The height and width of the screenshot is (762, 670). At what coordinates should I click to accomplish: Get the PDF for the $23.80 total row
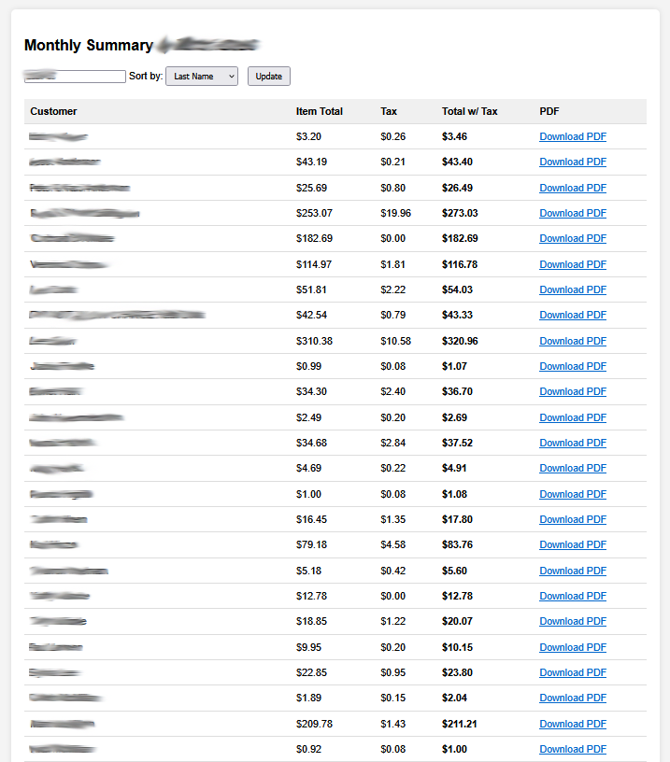tap(573, 672)
